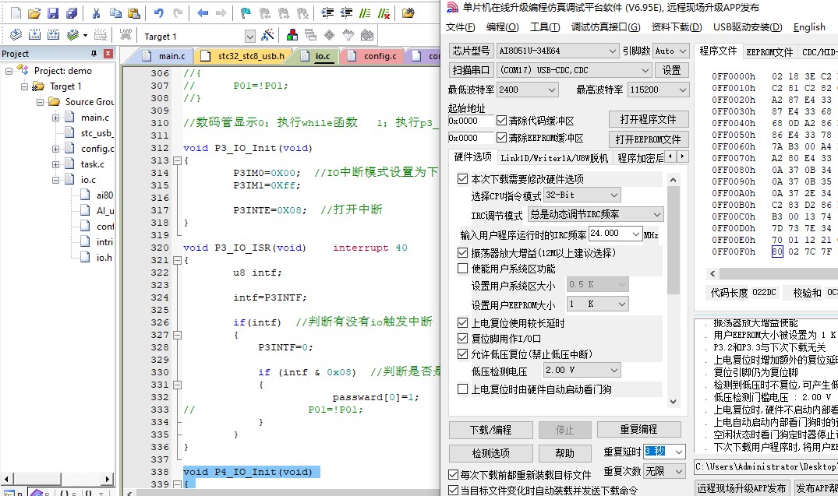Switch to the config.c editor tab
The image size is (838, 496).
click(380, 56)
